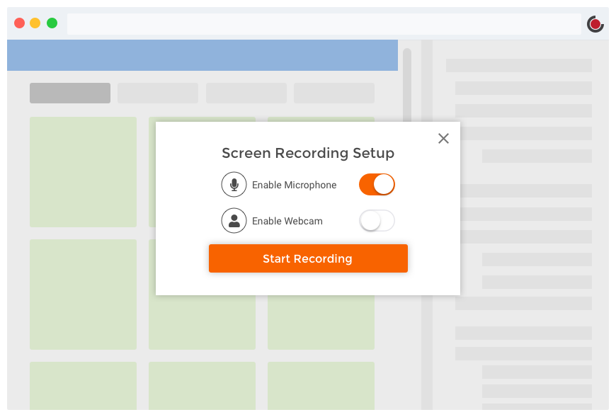
Task: Close the Screen Recording Setup dialog
Action: (443, 139)
